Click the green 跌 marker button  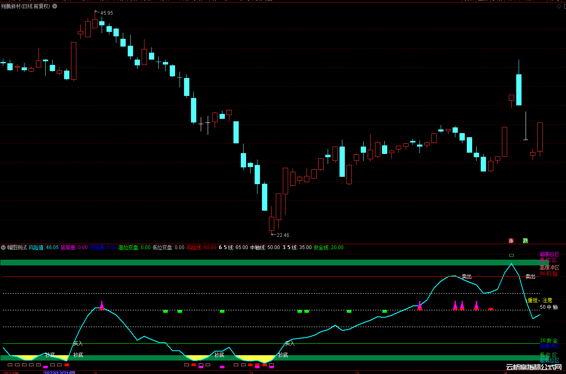coord(526,241)
